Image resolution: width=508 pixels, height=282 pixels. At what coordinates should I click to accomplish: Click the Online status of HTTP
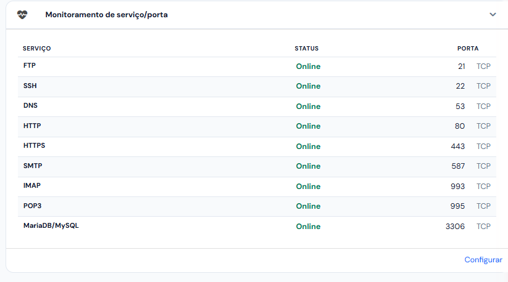(308, 126)
